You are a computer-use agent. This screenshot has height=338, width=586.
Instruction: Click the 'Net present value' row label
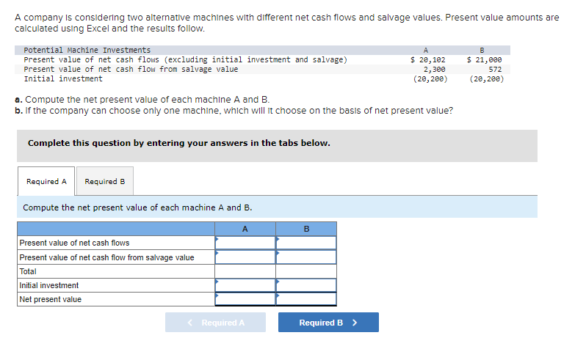[x=51, y=299]
